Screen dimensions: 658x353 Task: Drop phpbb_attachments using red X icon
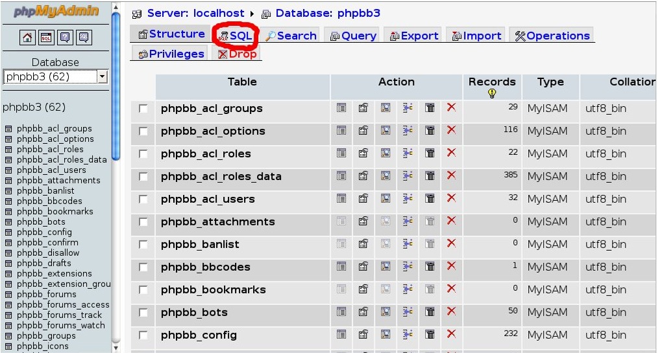click(x=452, y=221)
